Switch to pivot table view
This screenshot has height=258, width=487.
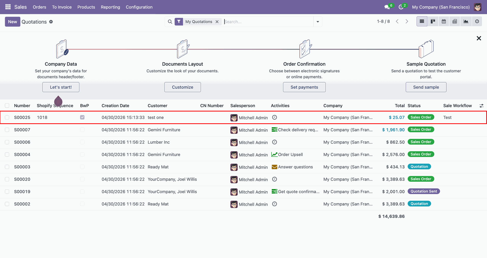coord(455,22)
